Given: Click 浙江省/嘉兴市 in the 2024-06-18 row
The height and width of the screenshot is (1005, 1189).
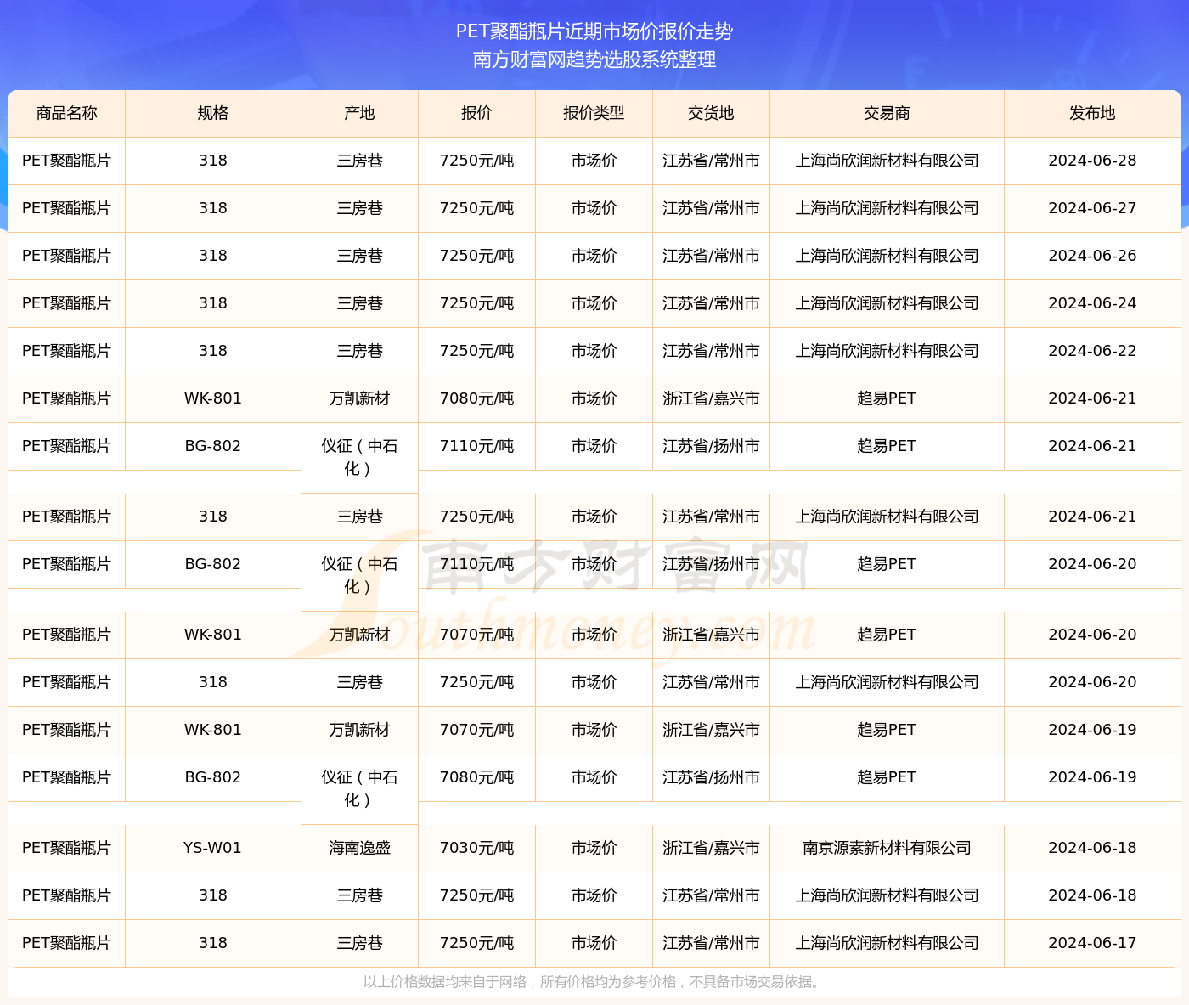Looking at the screenshot, I should coord(712,848).
